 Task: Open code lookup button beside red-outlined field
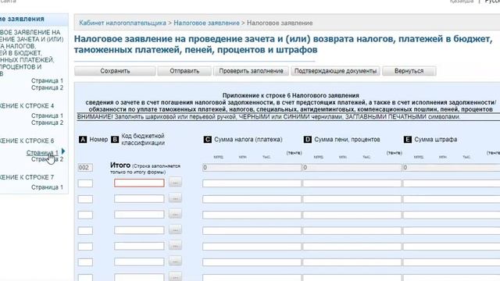coord(175,183)
